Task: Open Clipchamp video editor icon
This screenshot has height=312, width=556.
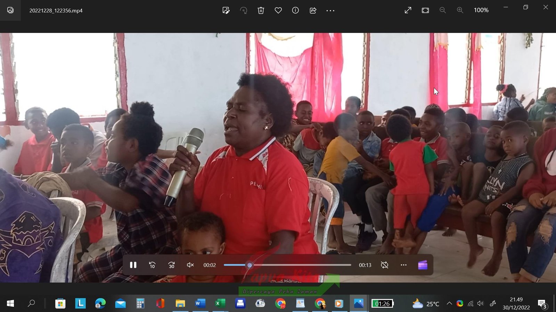Action: pos(423,265)
